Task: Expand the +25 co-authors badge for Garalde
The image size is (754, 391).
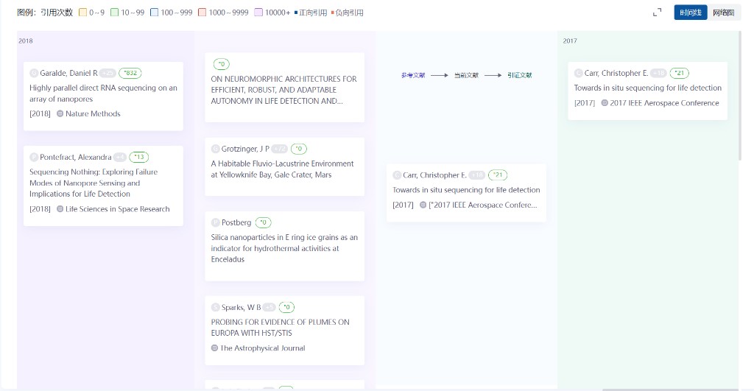Action: [x=108, y=73]
